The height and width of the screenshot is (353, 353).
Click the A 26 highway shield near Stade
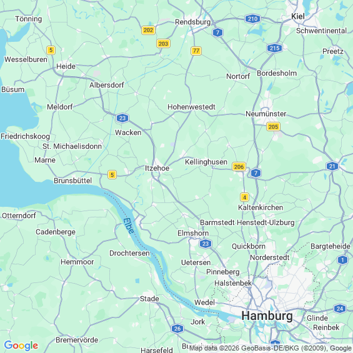point(177,329)
